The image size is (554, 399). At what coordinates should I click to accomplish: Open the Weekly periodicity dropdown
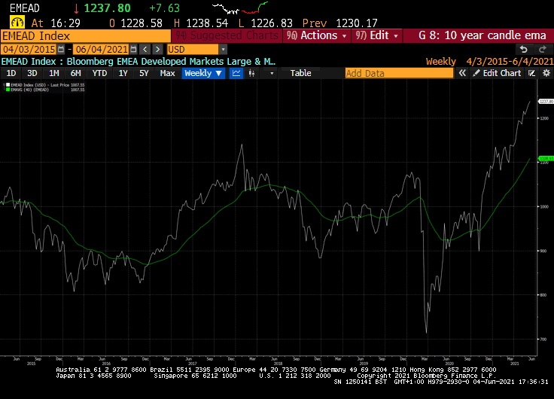click(203, 73)
